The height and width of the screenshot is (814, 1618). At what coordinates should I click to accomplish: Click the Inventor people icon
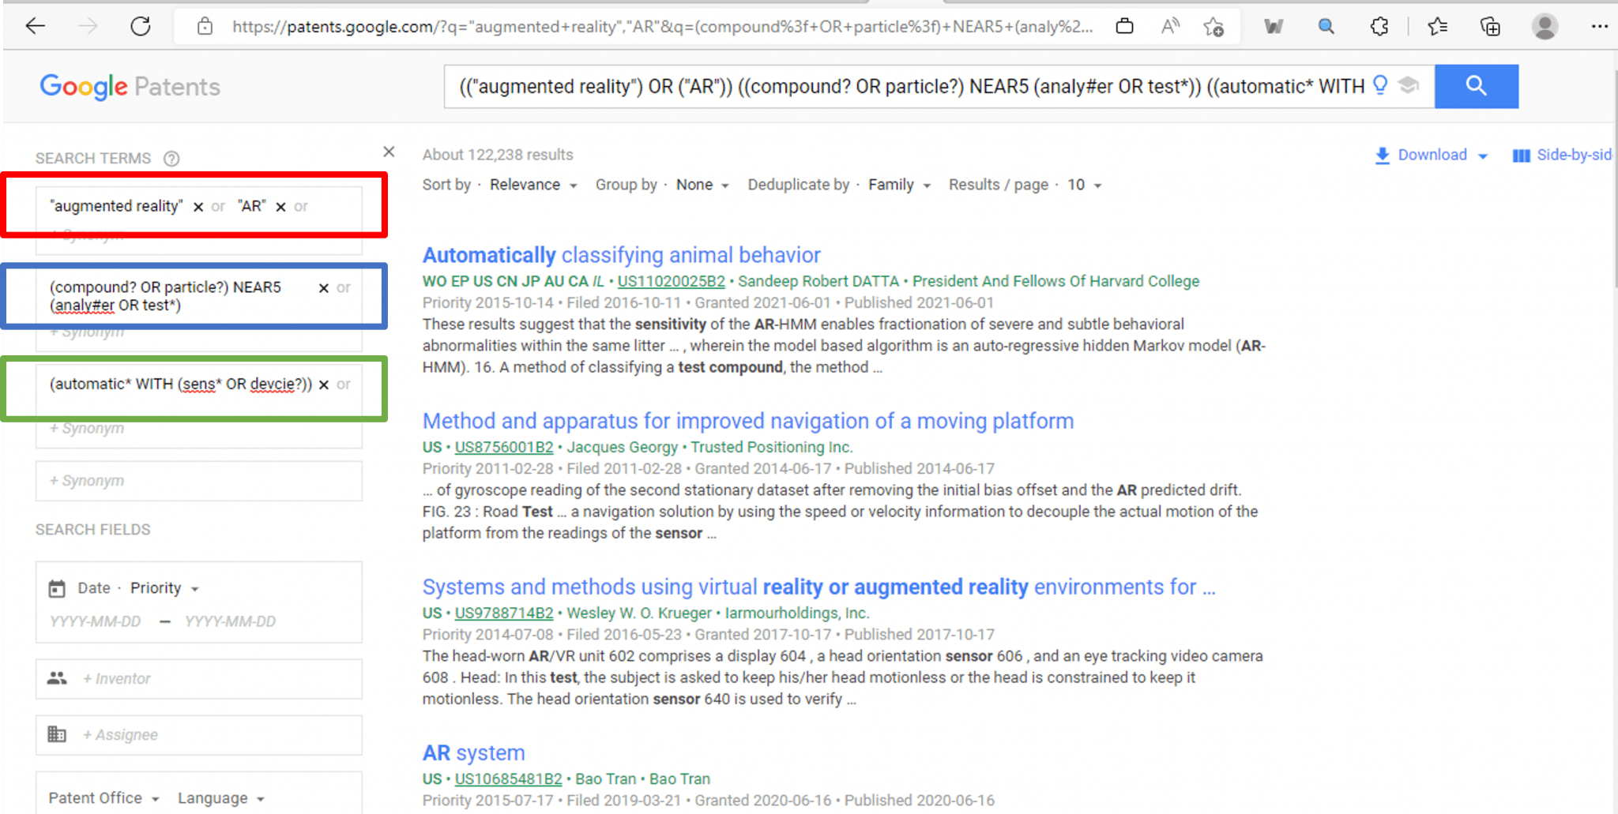click(x=56, y=678)
